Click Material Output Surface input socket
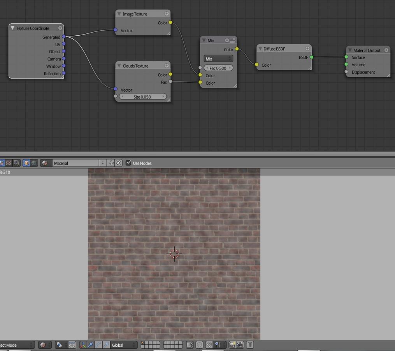Viewport: 395px width, 351px height. [346, 57]
